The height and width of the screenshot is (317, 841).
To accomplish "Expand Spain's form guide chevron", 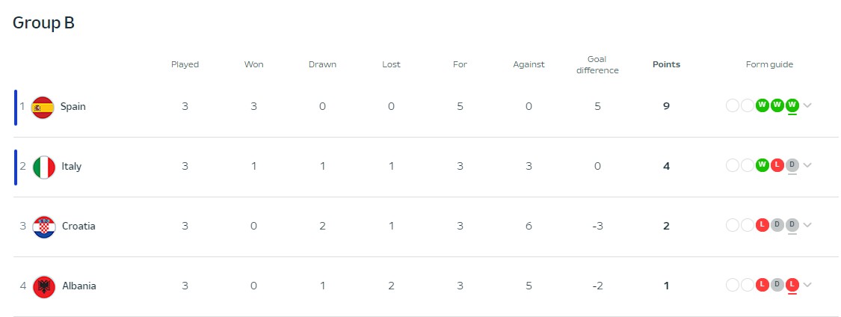I will click(x=807, y=105).
